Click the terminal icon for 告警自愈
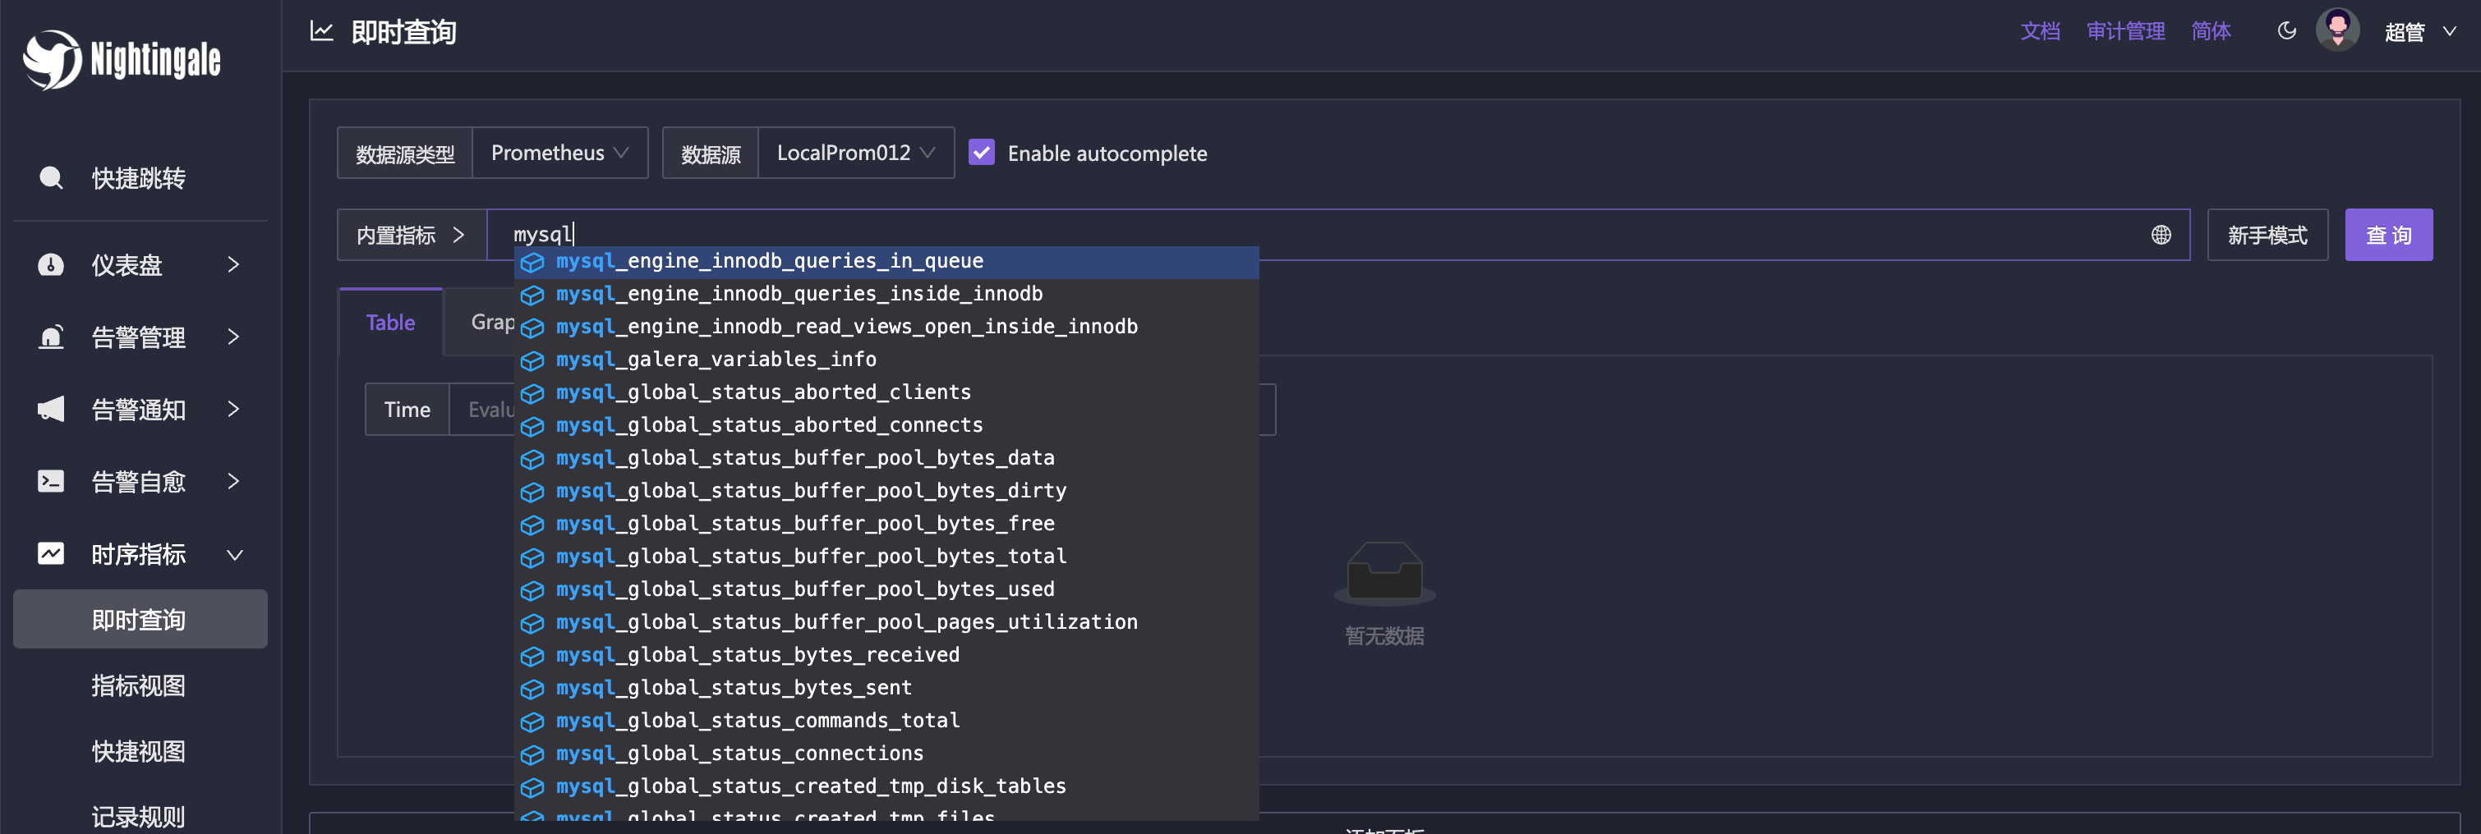Screen dimensions: 2481x834 pos(50,481)
